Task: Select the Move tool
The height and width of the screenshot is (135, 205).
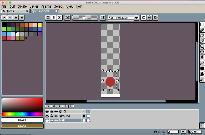Action: pyautogui.click(x=202, y=52)
